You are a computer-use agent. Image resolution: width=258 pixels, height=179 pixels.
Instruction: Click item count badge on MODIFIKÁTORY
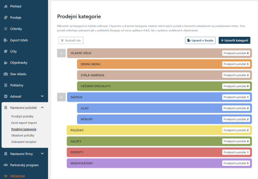[236, 163]
